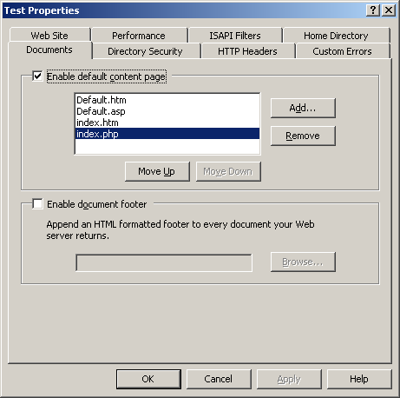Remove the selected index.php document
Viewport: 400px width, 398px height.
pyautogui.click(x=303, y=136)
